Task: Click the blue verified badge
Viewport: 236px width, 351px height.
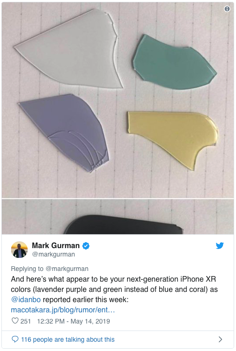Action: tap(86, 246)
